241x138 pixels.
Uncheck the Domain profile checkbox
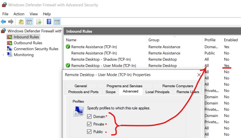tap(89, 116)
